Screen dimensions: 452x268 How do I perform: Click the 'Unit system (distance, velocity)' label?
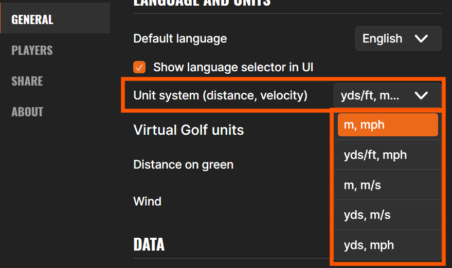(220, 95)
